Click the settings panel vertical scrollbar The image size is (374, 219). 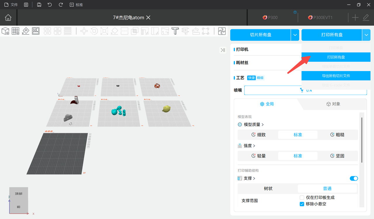coord(362,140)
